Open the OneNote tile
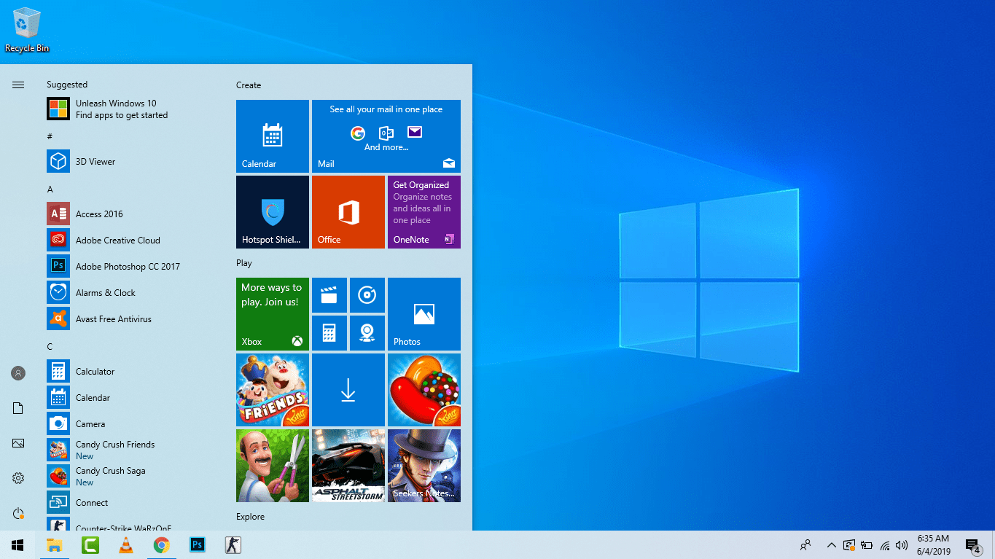The width and height of the screenshot is (995, 559). [x=424, y=212]
